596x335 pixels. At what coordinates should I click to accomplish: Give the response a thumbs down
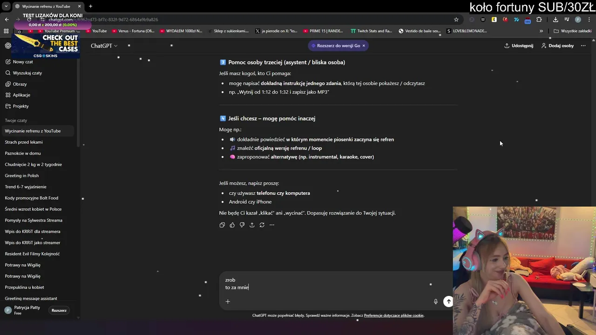click(x=242, y=225)
